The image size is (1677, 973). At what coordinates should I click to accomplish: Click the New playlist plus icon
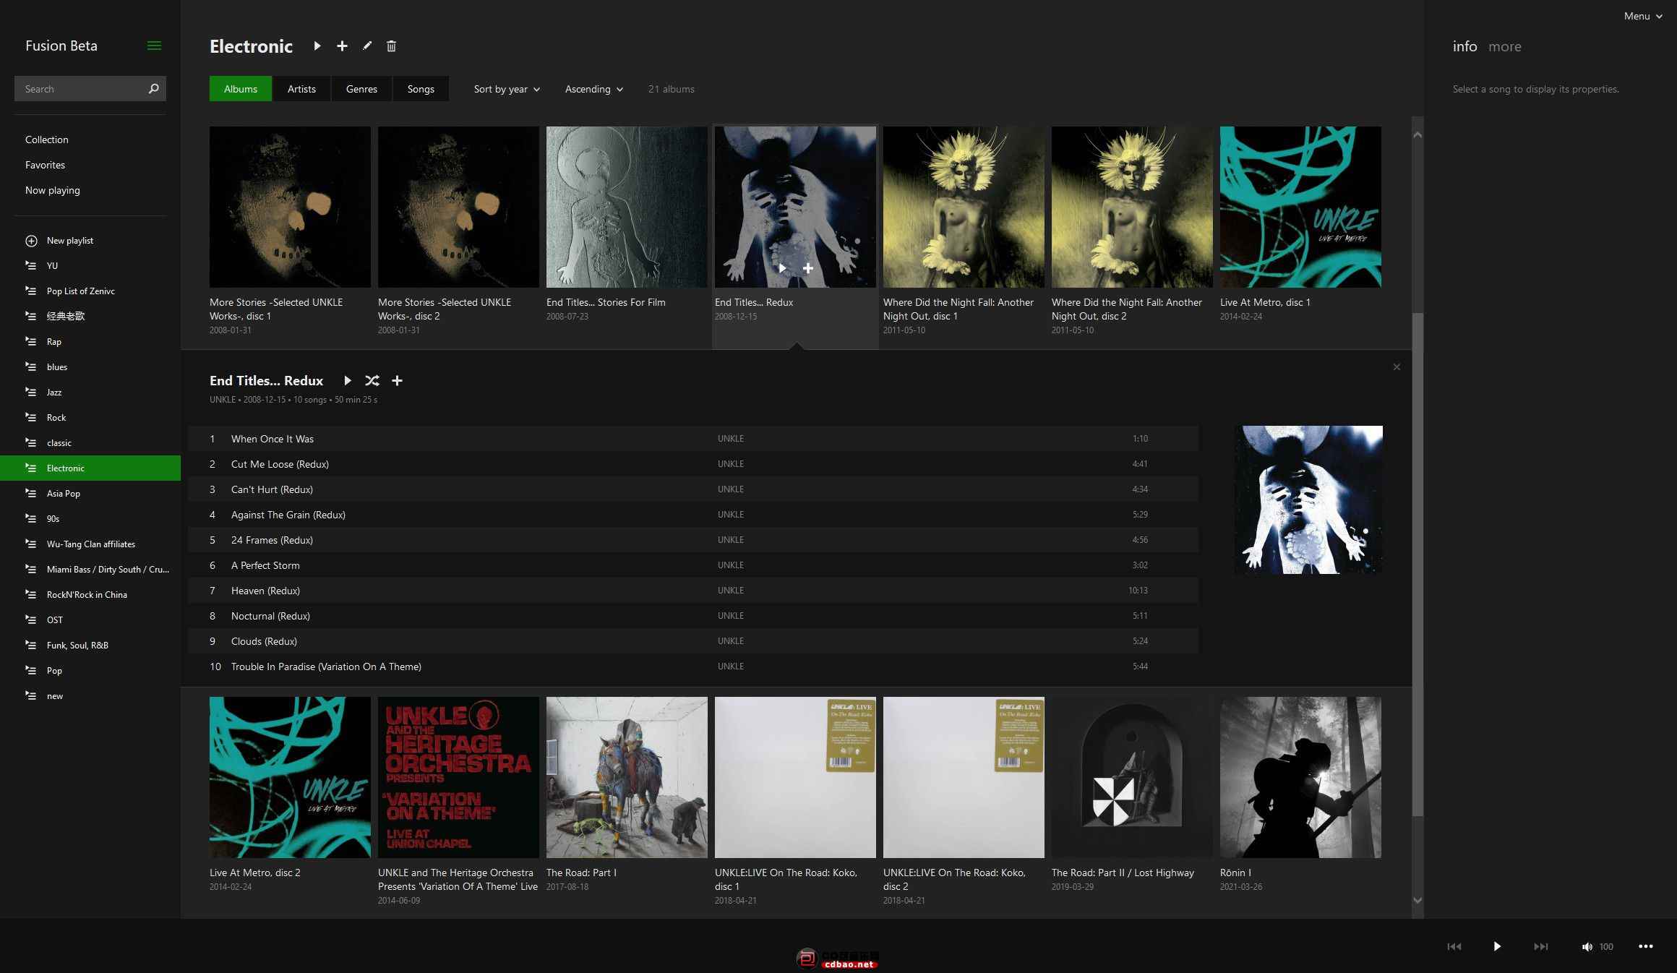click(31, 241)
